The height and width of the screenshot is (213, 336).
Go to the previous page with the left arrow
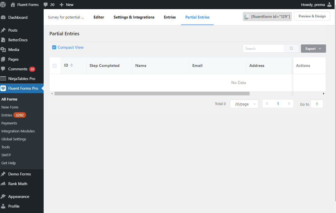(267, 103)
